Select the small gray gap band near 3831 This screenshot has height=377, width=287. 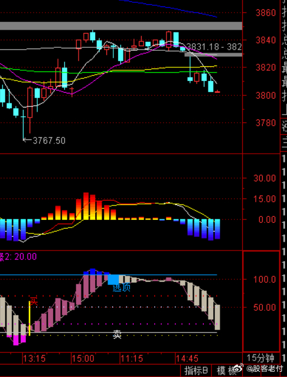coord(213,55)
